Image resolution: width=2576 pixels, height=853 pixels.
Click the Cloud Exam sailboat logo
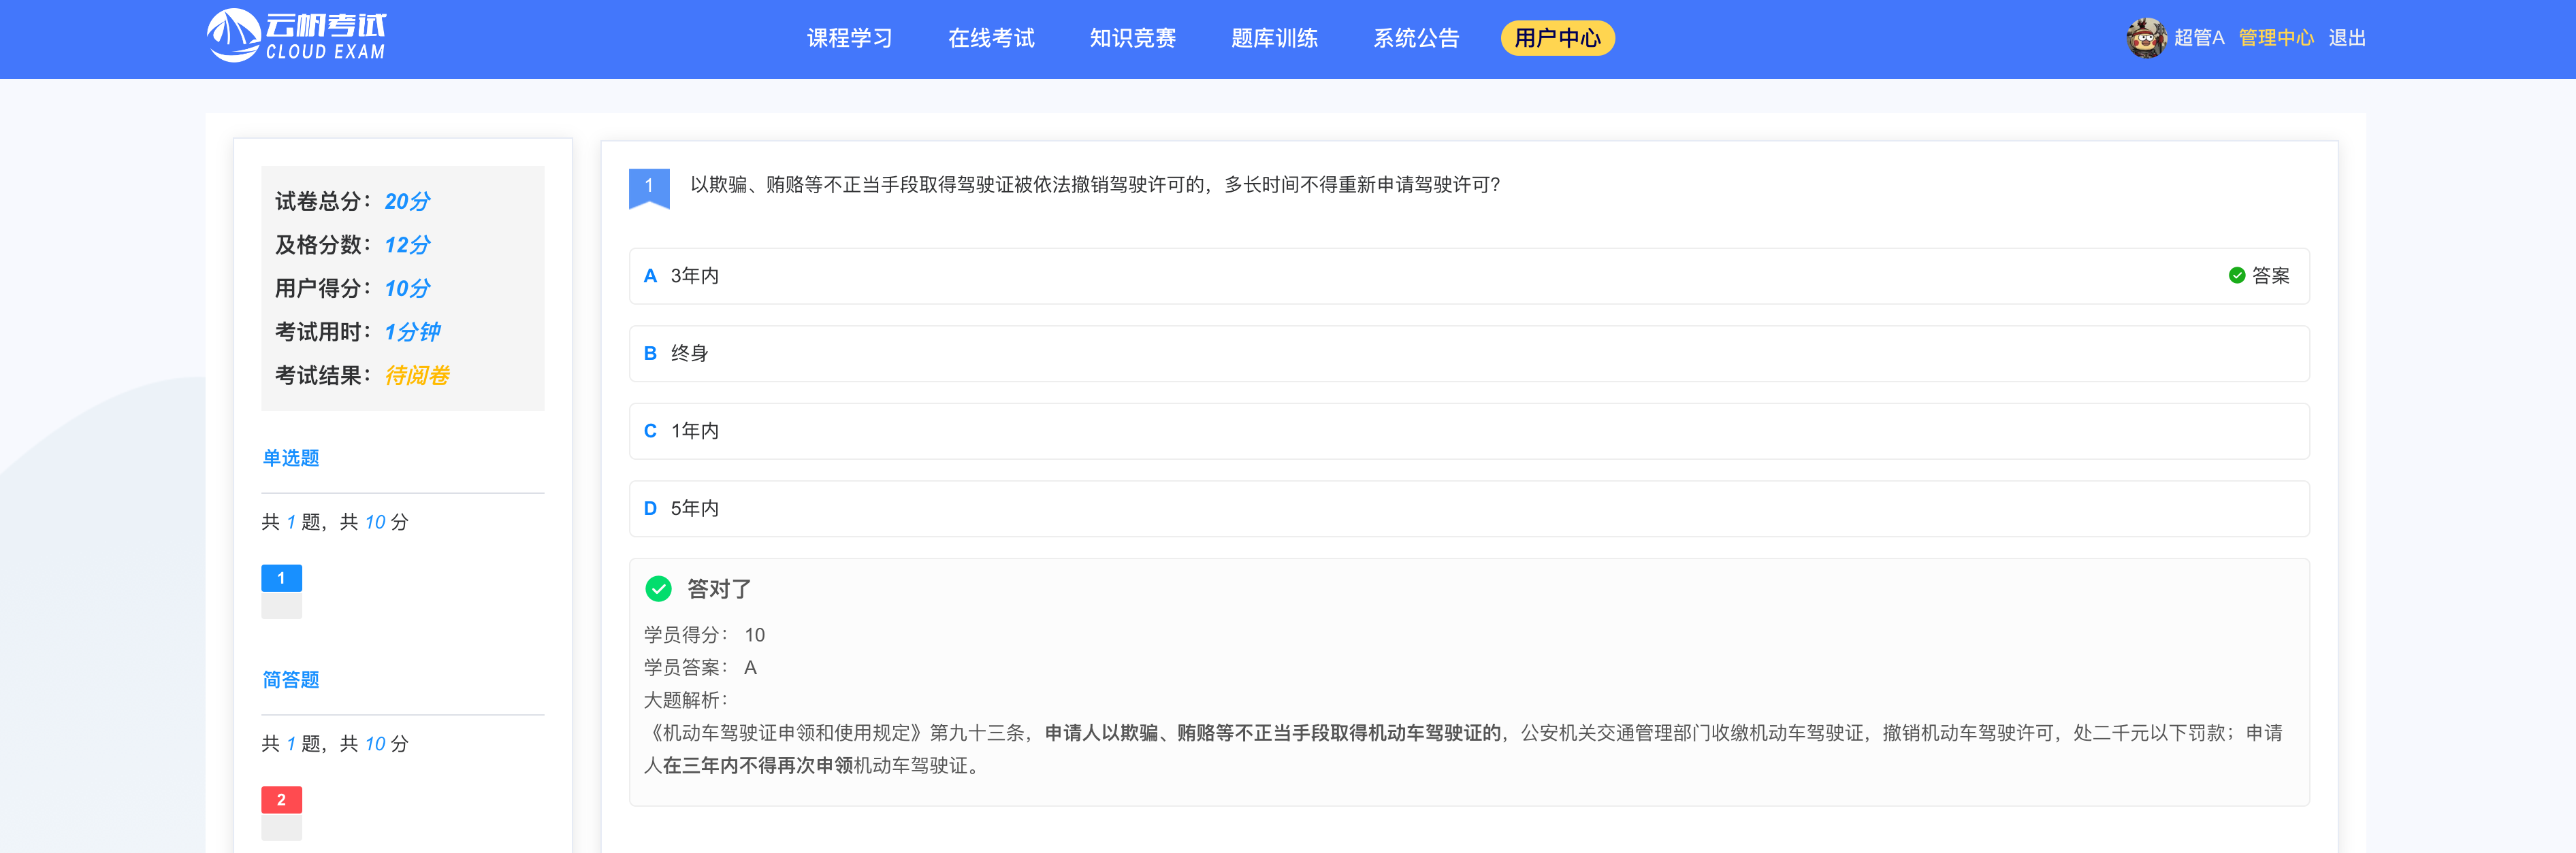click(296, 36)
